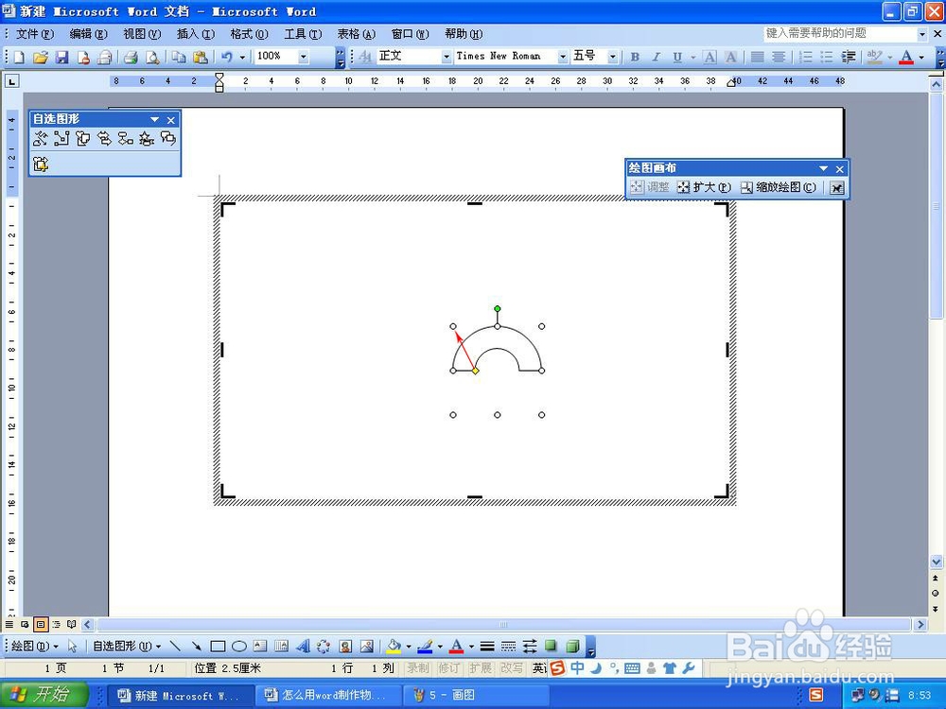946x709 pixels.
Task: Open the 编辑 menu
Action: click(x=89, y=34)
